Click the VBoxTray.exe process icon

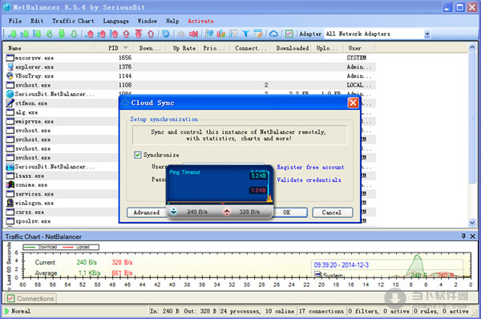click(x=10, y=76)
